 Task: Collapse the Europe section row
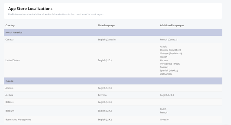tap(113, 81)
